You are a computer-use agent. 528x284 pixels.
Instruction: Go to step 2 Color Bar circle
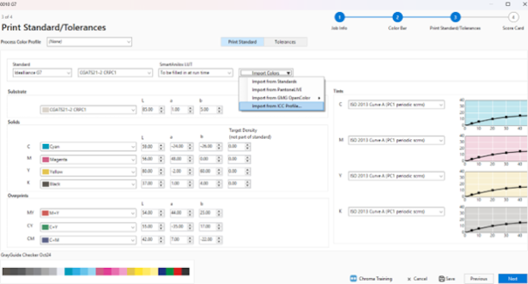point(398,17)
